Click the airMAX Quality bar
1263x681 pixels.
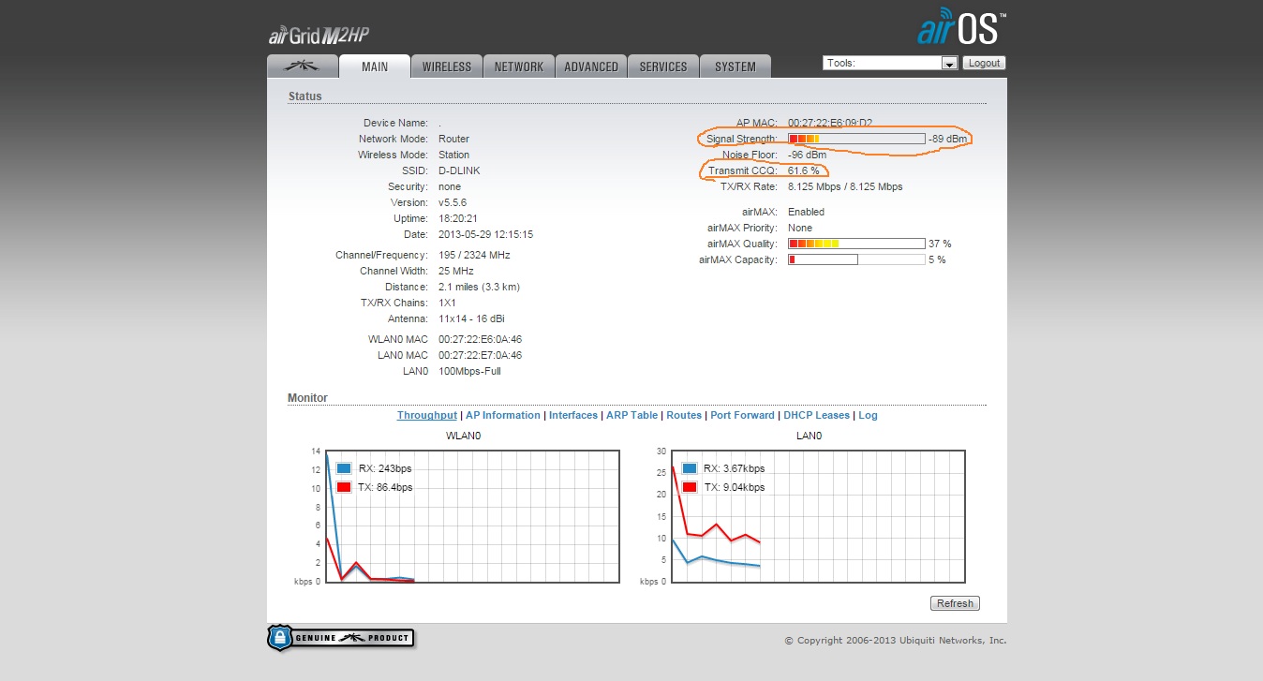coord(856,244)
